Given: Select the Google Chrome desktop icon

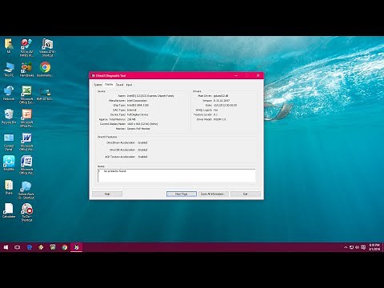Looking at the screenshot, I should click(x=45, y=70).
